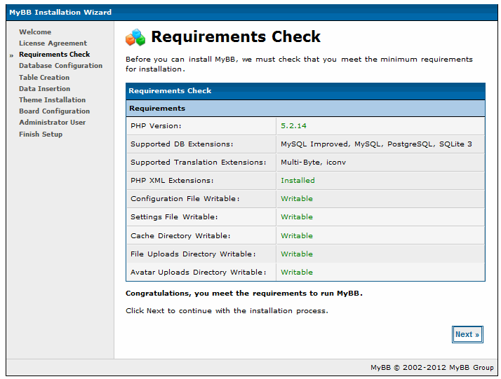This screenshot has height=379, width=501.
Task: Click the MyBB © 2002-2012 footer text
Action: pyautogui.click(x=432, y=368)
